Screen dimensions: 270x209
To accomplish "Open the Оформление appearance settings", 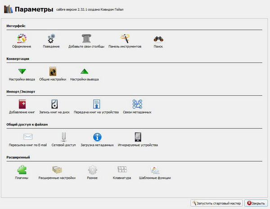I will (x=22, y=39).
